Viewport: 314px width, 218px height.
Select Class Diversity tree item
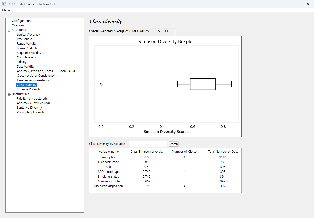tap(27, 85)
